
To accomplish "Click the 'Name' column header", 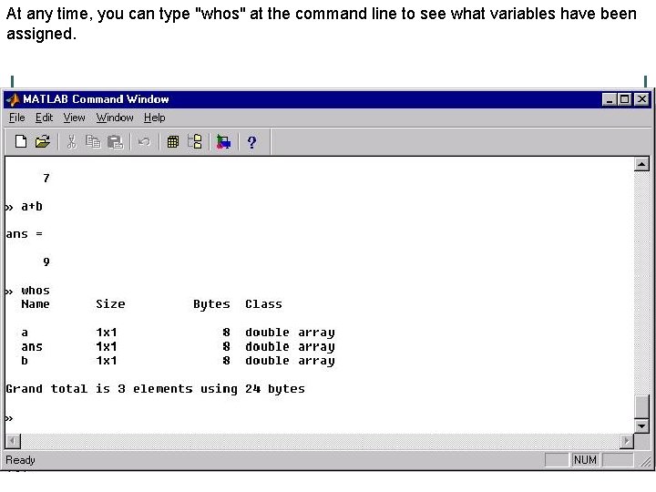I will (36, 304).
